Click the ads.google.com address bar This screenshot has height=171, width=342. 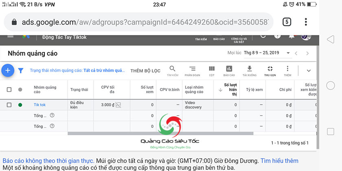click(138, 22)
